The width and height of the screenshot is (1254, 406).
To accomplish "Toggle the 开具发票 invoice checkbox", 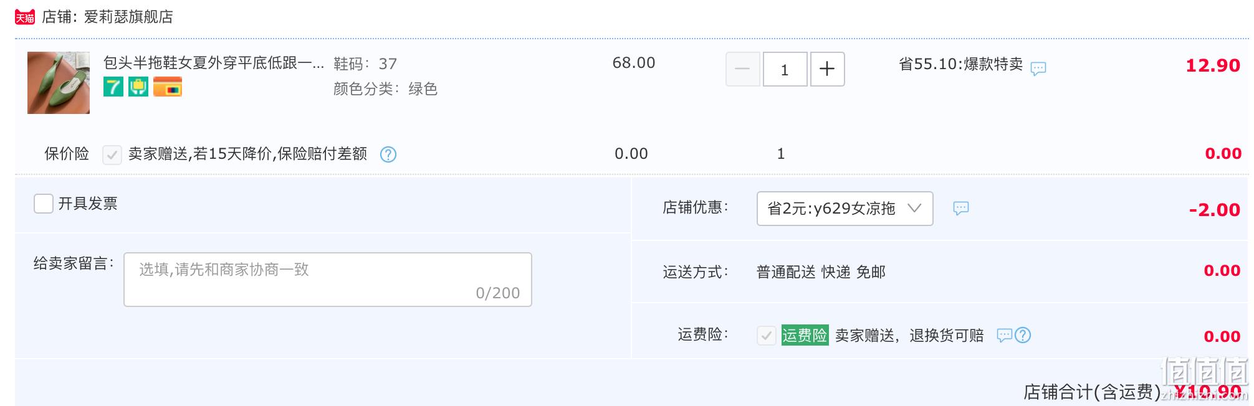I will pyautogui.click(x=43, y=204).
